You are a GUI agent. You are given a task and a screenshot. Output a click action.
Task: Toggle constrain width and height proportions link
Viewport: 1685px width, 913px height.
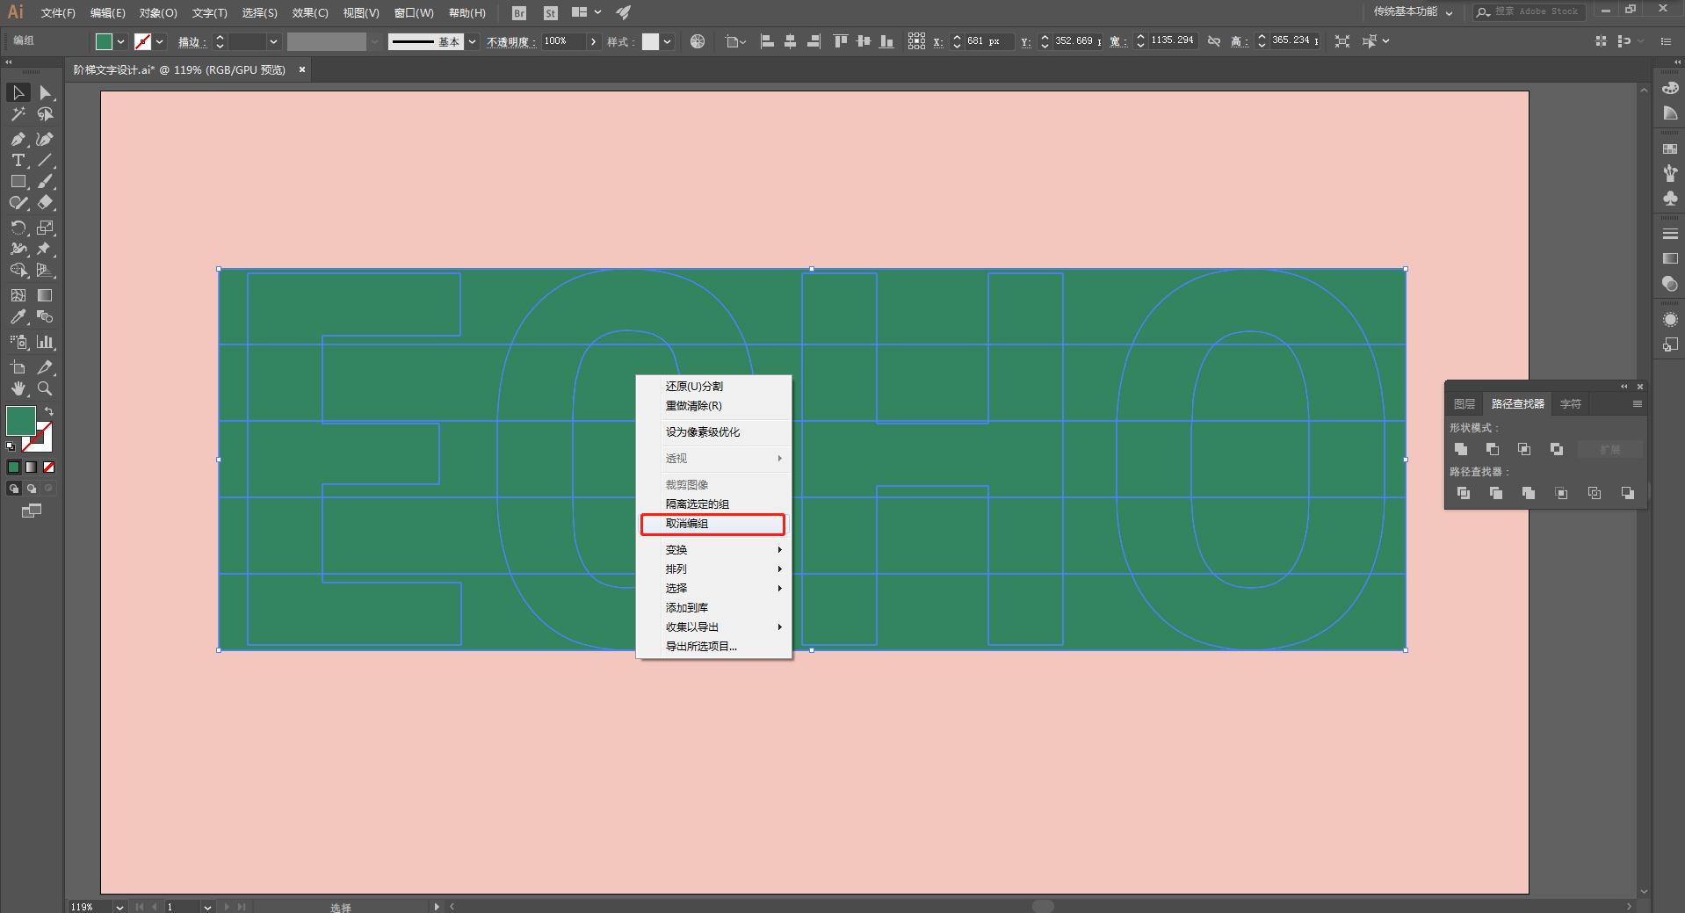(x=1214, y=41)
